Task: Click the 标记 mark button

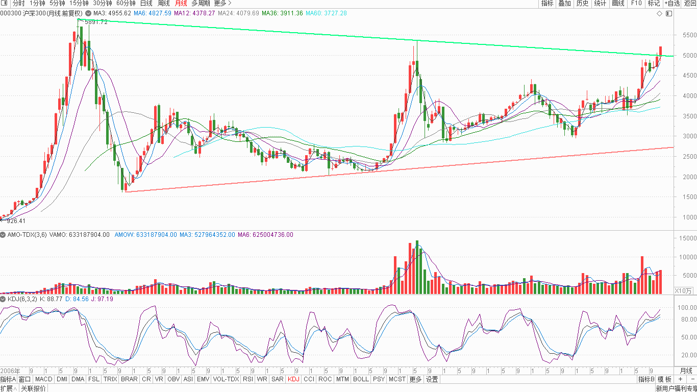Action: point(654,3)
